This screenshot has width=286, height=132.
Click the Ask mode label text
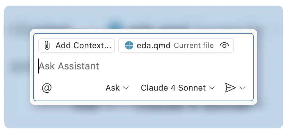click(x=113, y=88)
